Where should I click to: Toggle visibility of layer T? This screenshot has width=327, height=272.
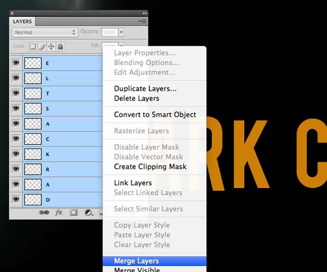coord(16,93)
